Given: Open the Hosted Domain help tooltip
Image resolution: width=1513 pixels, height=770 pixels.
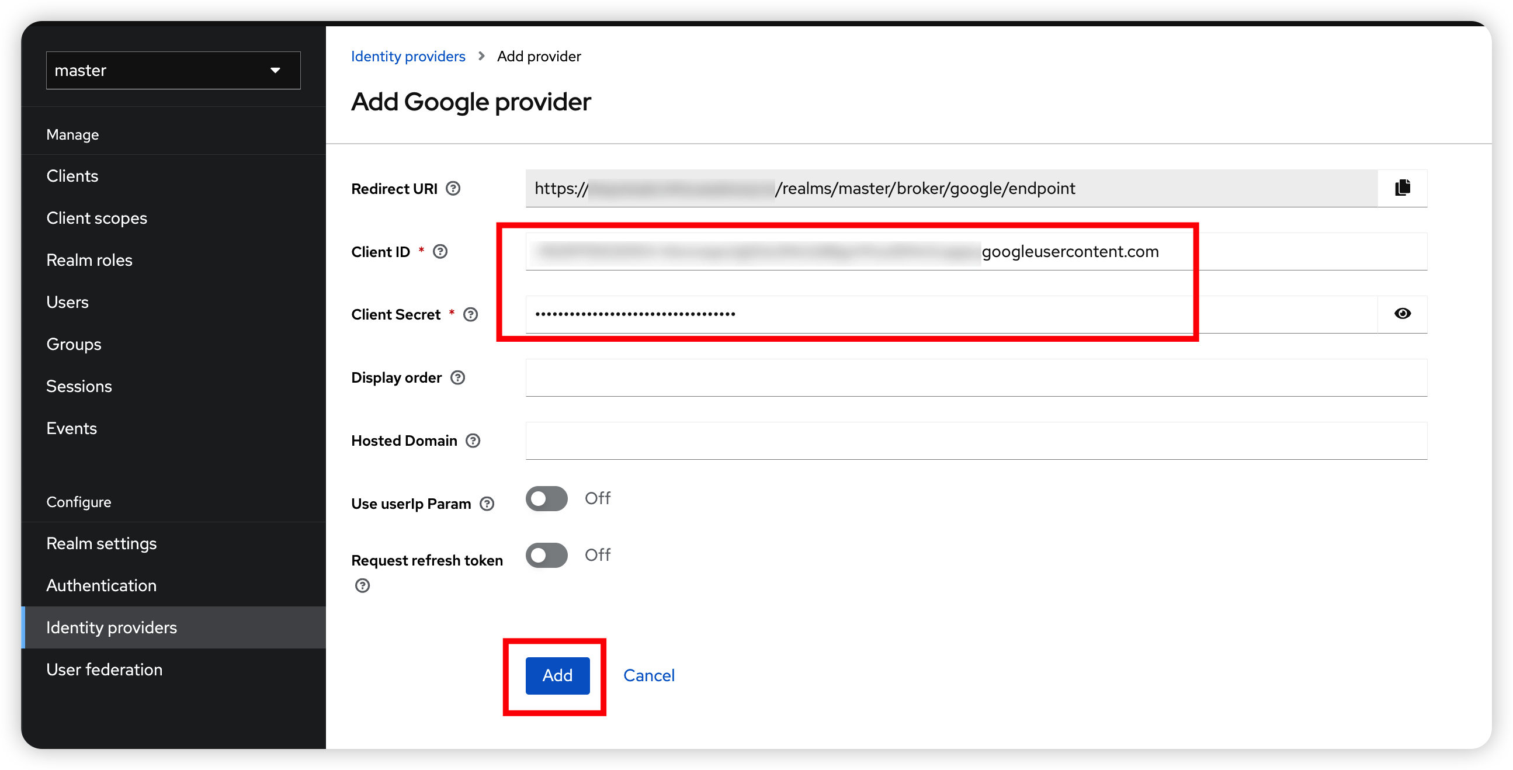Looking at the screenshot, I should coord(473,441).
